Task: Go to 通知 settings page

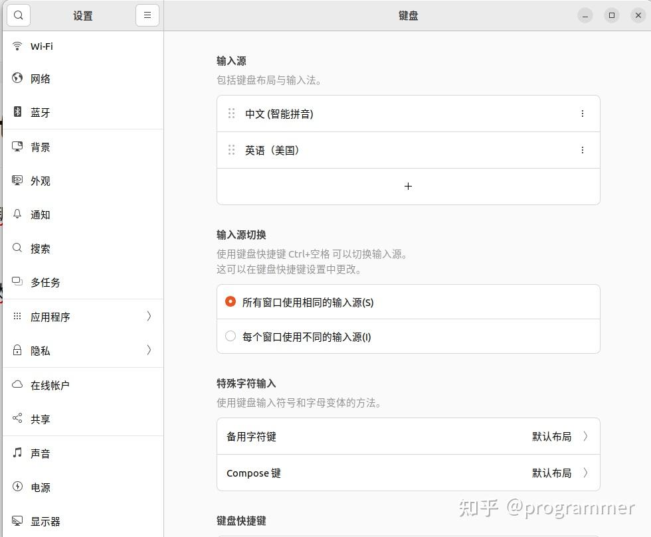Action: 83,214
